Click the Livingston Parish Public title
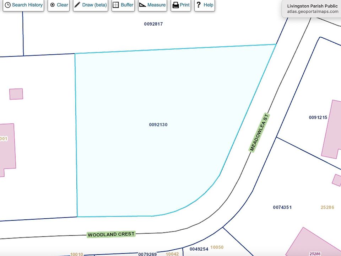 312,6
